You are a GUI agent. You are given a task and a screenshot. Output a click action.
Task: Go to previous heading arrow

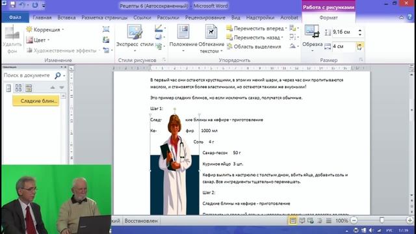coord(53,88)
